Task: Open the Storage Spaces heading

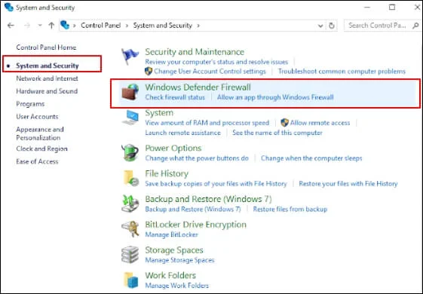Action: click(x=174, y=250)
